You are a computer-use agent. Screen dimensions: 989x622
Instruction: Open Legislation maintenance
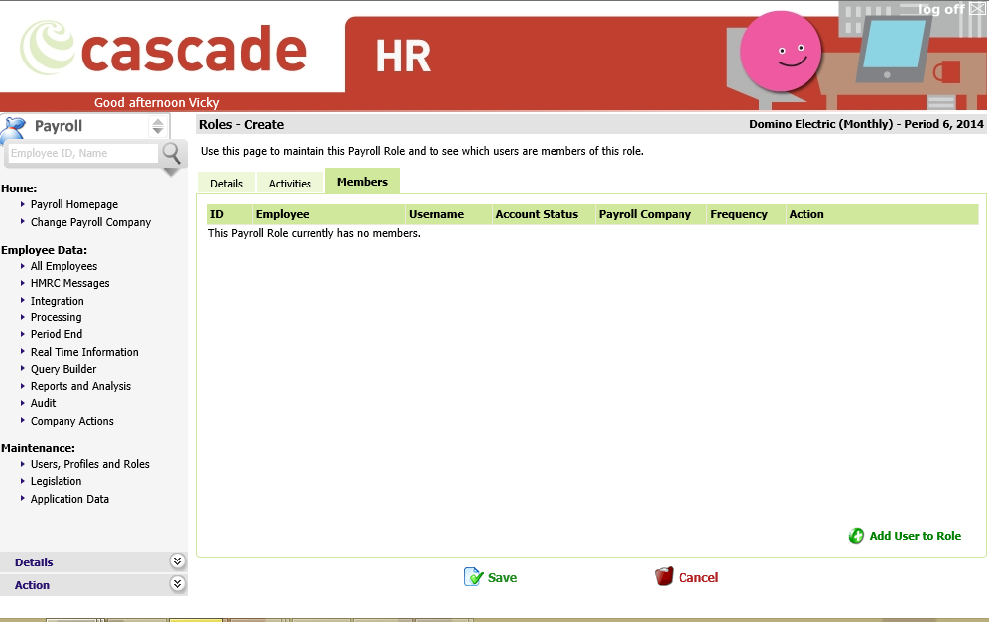pyautogui.click(x=57, y=481)
